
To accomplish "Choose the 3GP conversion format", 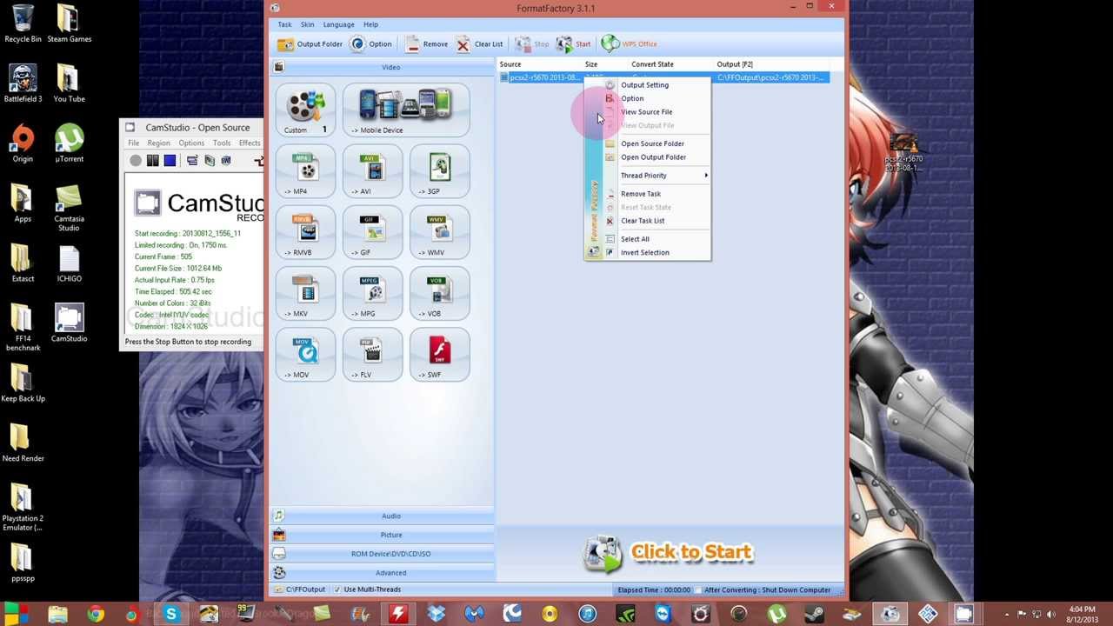I will (439, 172).
